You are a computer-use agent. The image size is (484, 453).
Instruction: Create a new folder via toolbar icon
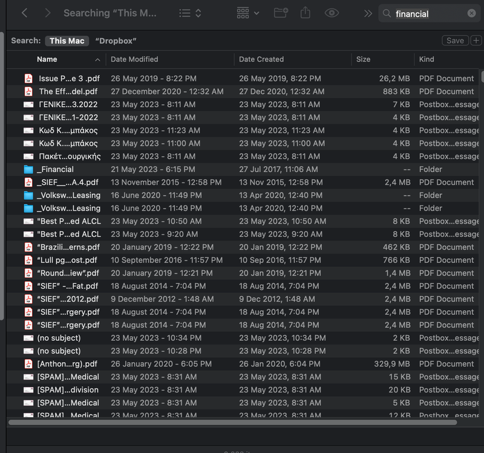coord(280,13)
